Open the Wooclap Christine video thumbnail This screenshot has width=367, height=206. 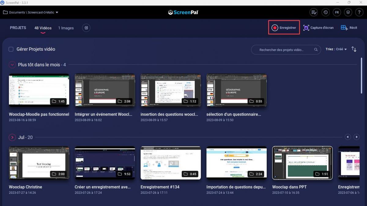pos(39,163)
